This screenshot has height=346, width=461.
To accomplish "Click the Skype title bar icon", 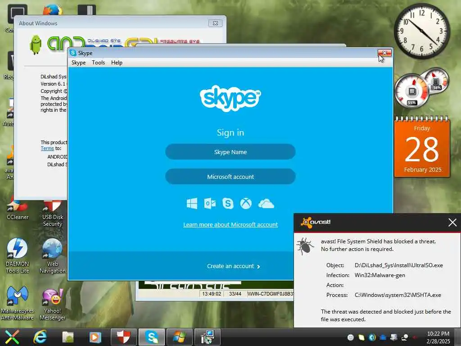I will [73, 53].
